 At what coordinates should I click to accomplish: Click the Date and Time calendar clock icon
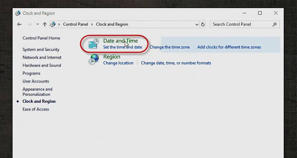click(94, 44)
